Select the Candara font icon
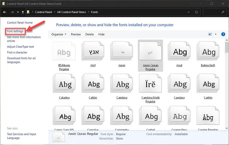Image resolution: width=229 pixels, height=145 pixels. coord(179,83)
